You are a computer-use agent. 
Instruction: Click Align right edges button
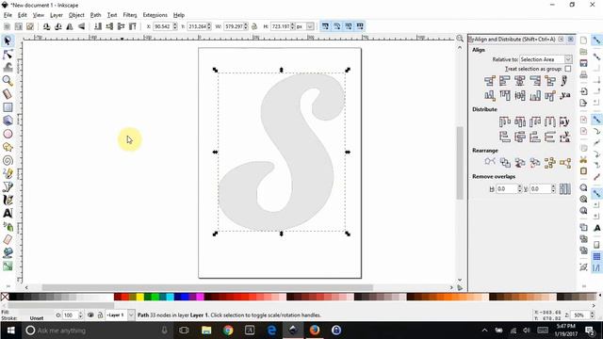[x=535, y=81]
